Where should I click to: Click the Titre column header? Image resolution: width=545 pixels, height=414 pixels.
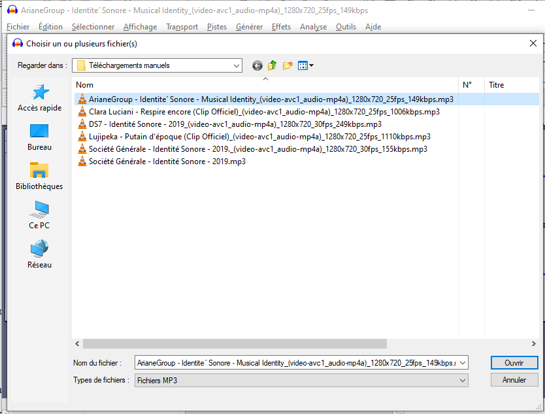pos(512,85)
